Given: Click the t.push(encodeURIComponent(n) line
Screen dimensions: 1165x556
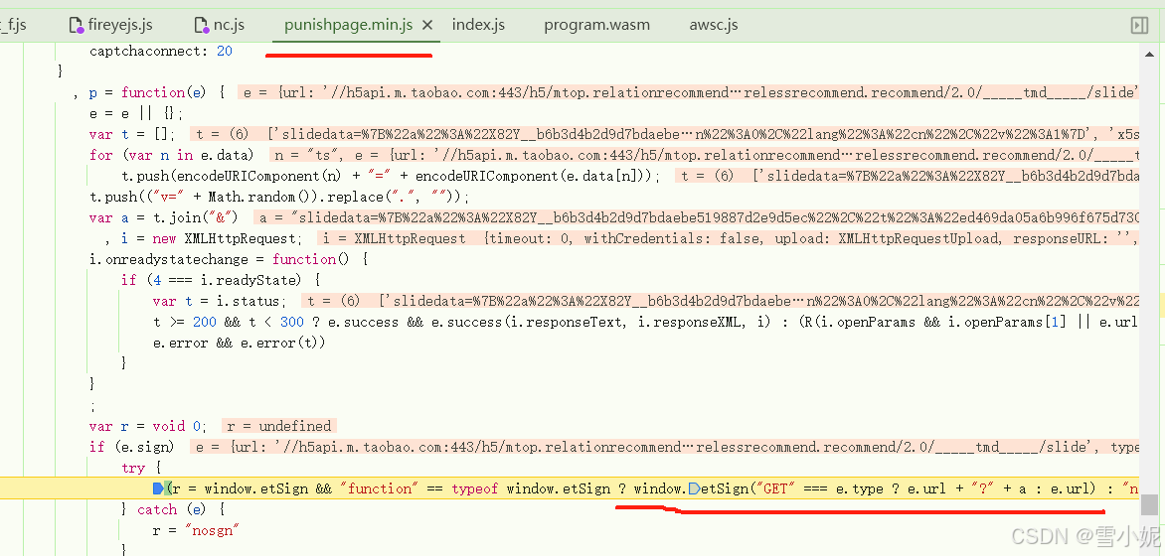Looking at the screenshot, I should 391,176.
